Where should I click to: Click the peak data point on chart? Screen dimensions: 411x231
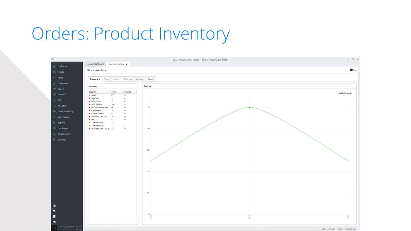[x=249, y=107]
